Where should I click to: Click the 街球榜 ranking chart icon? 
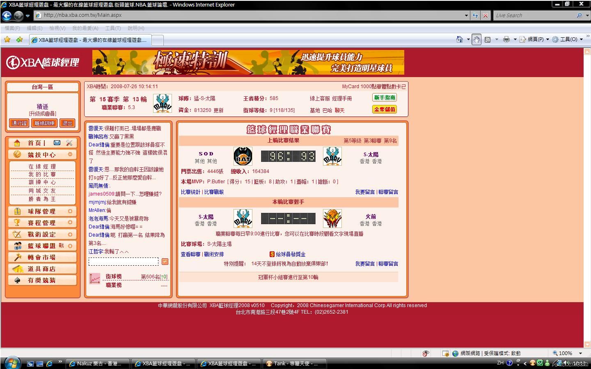point(95,279)
